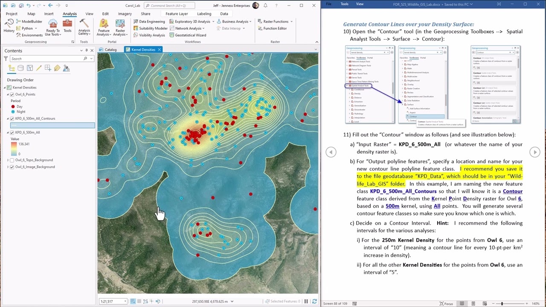Viewport: 546px width, 307px height.
Task: Launch the Suitability Modeler
Action: coord(150,28)
